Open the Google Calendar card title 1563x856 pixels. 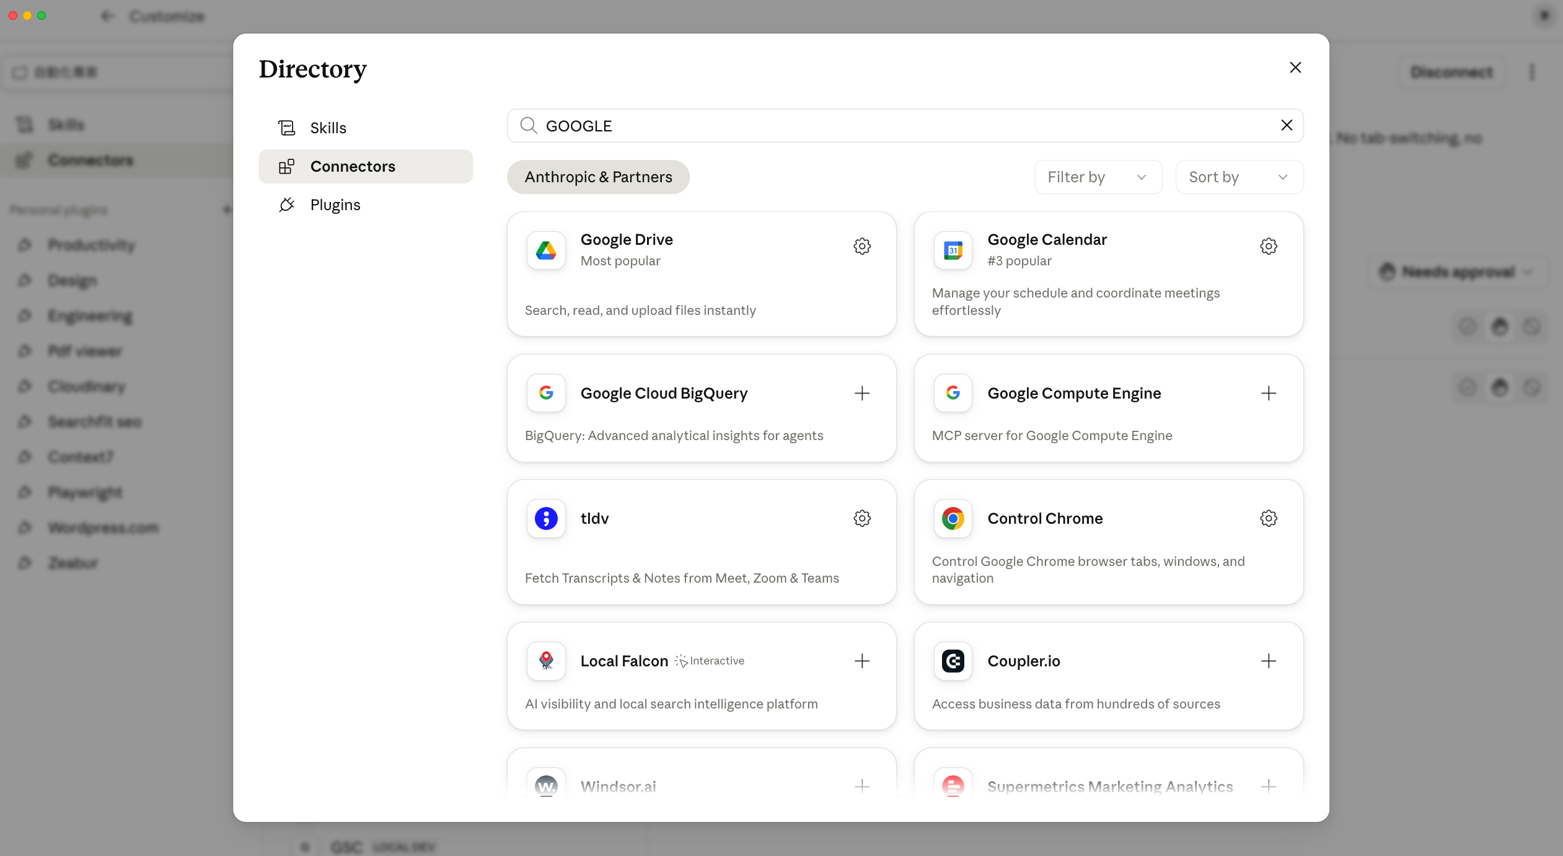pos(1047,239)
